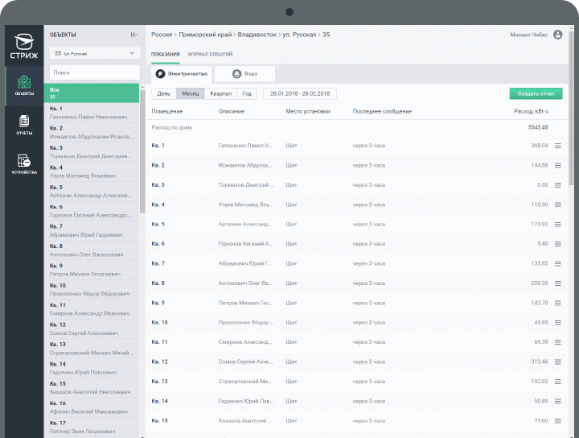Switch to the Вода tab
The height and width of the screenshot is (438, 579).
coord(245,73)
